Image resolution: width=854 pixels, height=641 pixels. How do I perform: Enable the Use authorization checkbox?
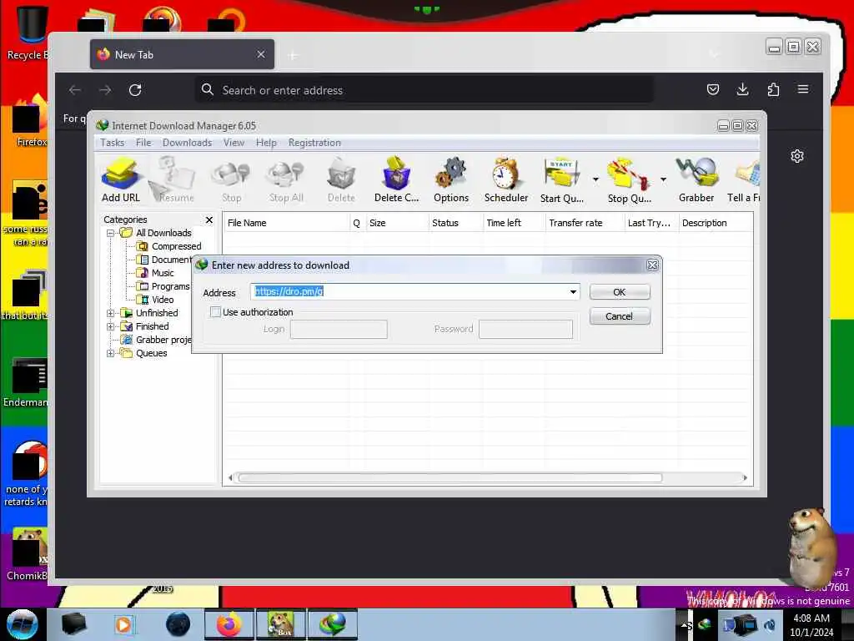(x=216, y=312)
